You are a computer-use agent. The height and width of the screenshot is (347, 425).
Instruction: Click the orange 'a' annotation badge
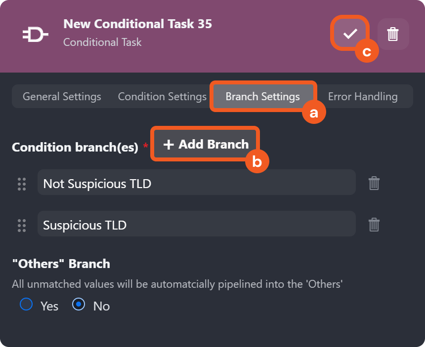coord(314,112)
